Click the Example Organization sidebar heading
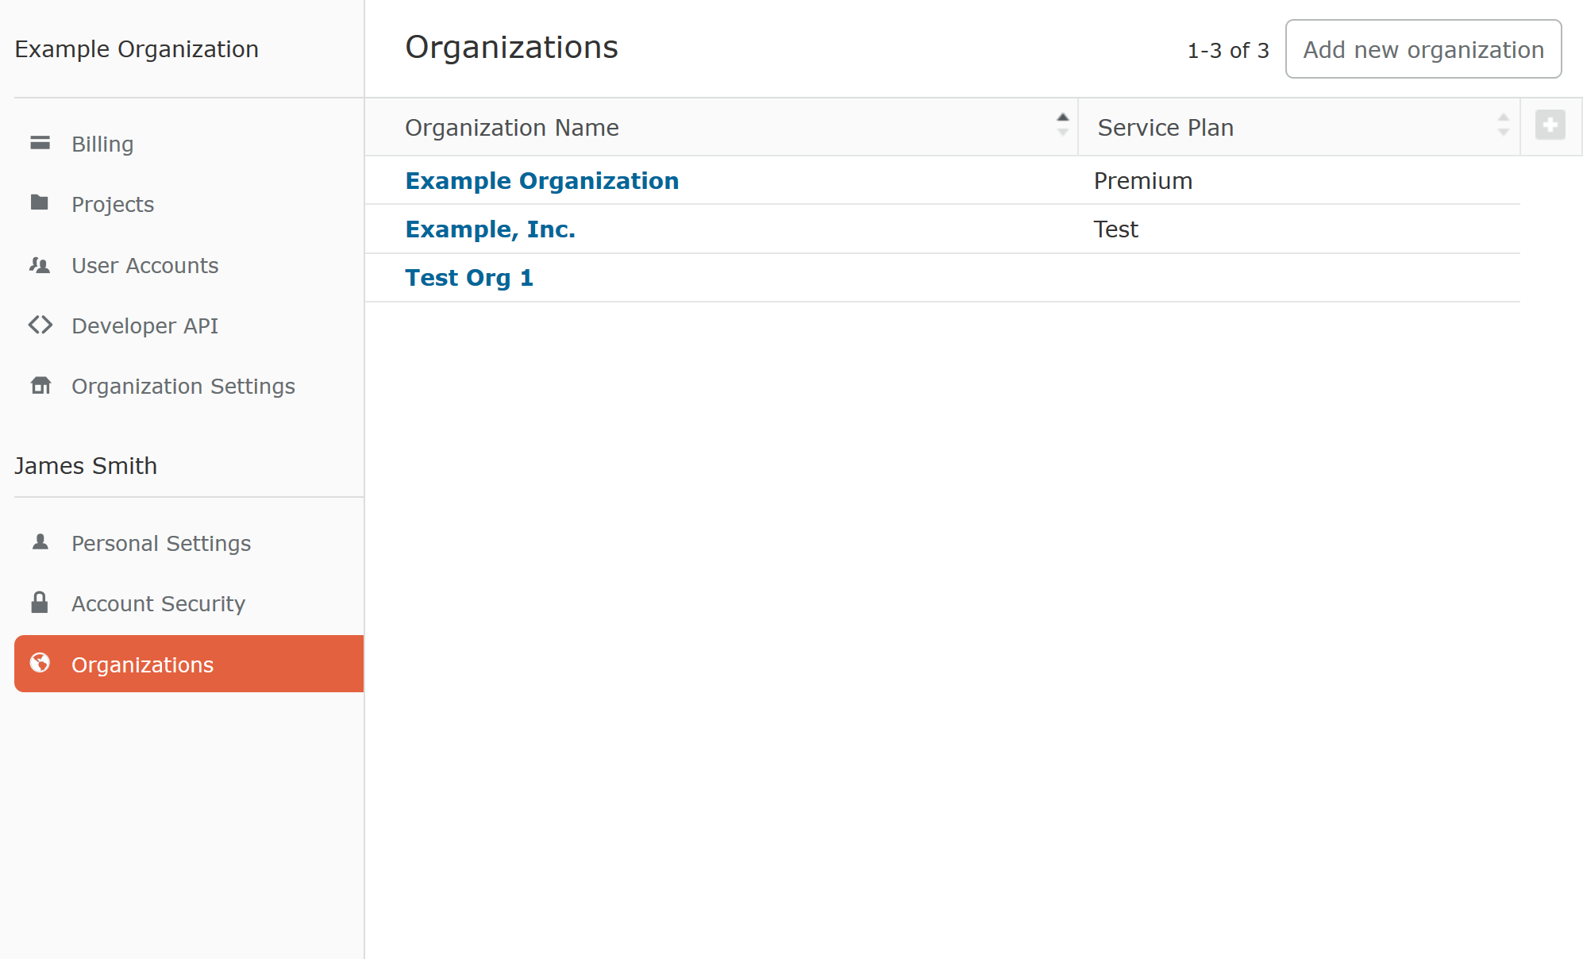Viewport: 1583px width, 959px height. (x=137, y=49)
